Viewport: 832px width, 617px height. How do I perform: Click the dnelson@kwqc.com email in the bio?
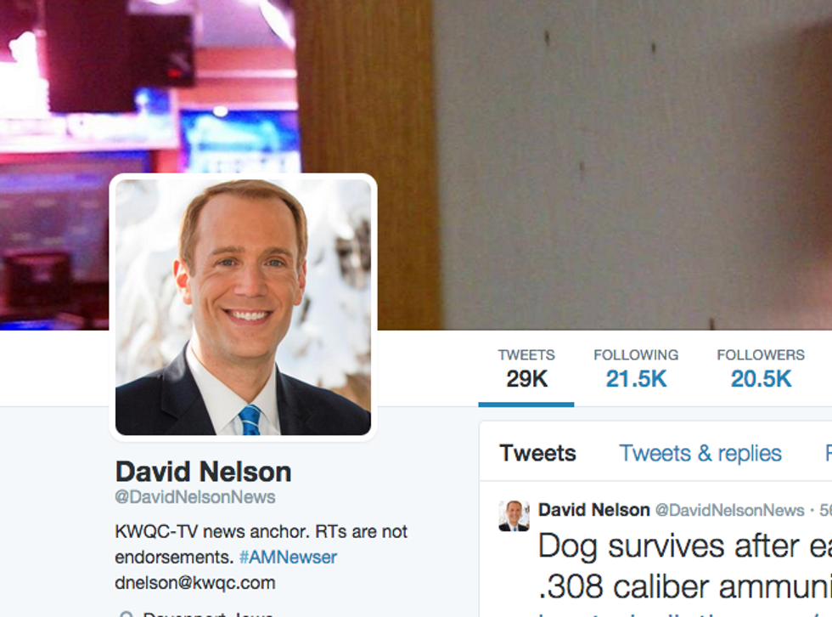(x=194, y=582)
